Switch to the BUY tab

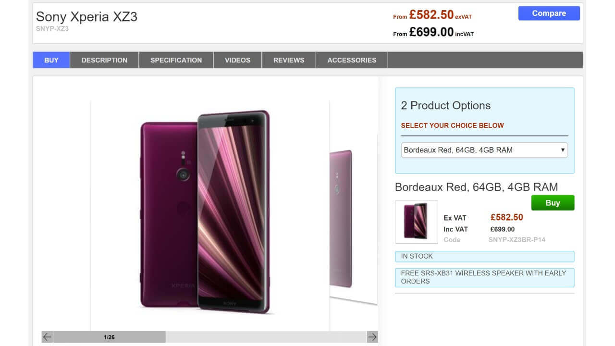(51, 60)
